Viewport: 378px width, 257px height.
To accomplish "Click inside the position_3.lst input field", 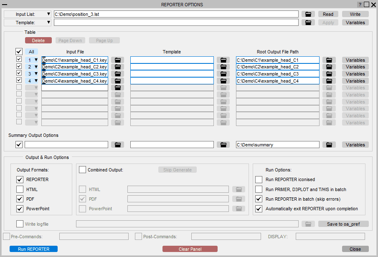I will 167,14.
